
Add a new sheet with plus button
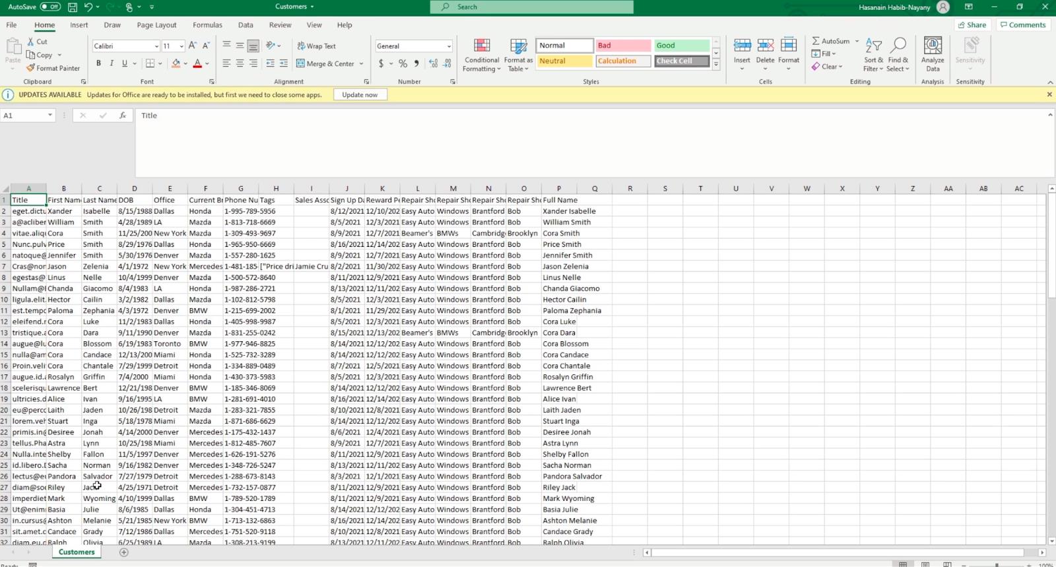click(123, 552)
